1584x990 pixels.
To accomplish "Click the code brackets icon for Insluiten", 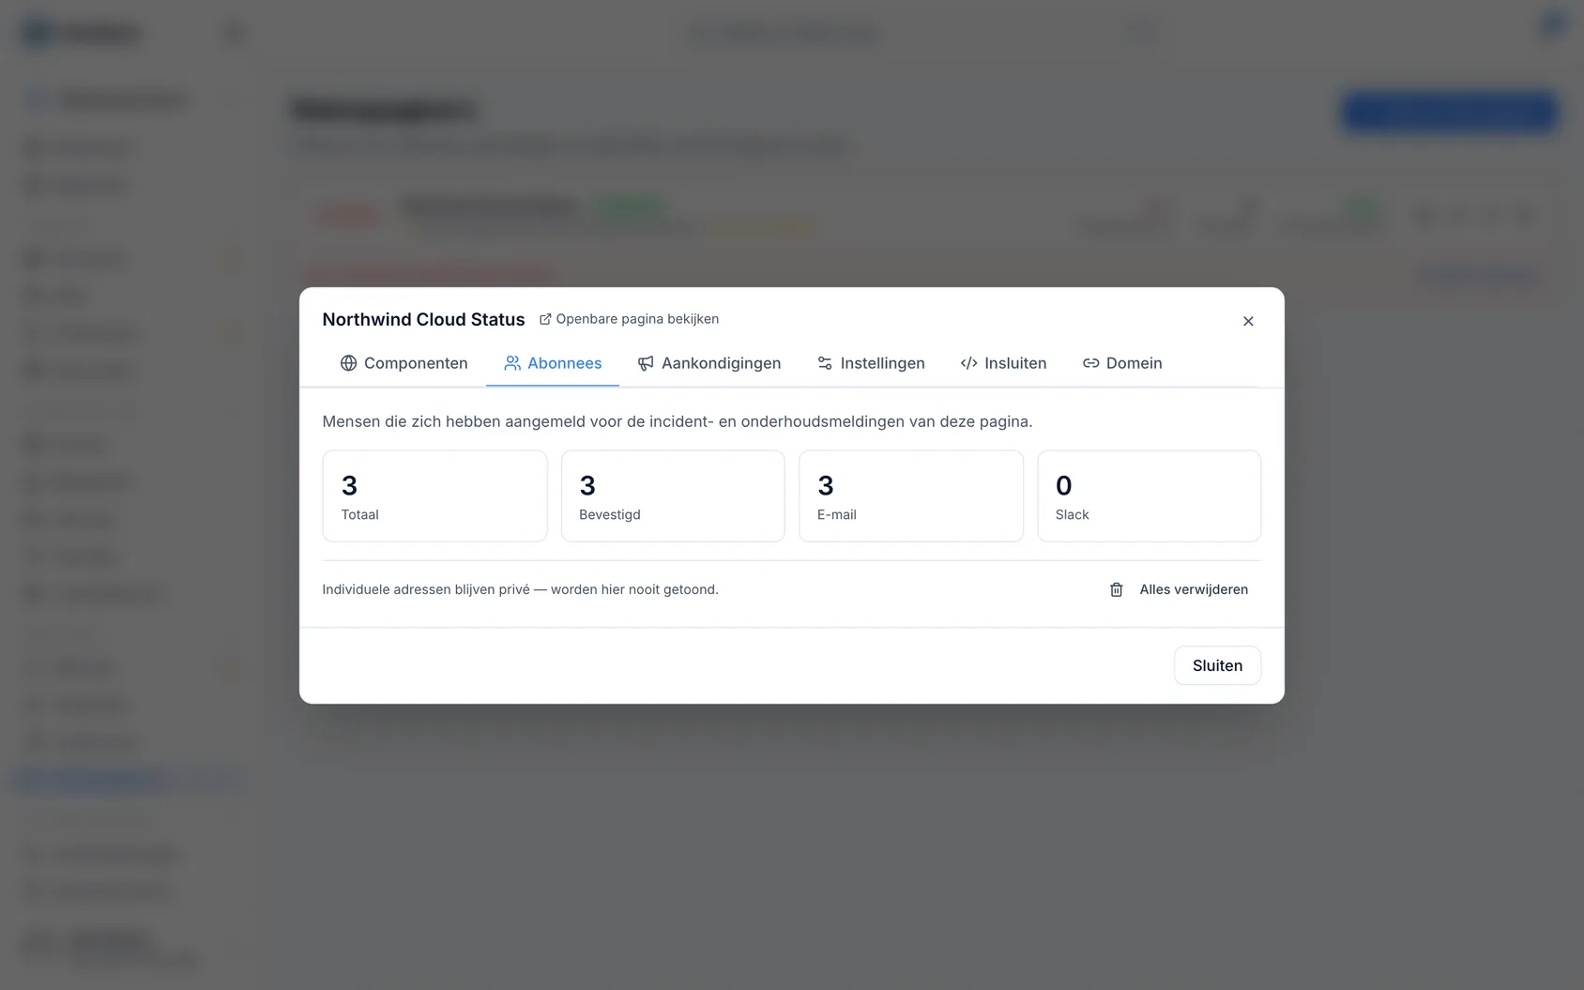I will [969, 363].
